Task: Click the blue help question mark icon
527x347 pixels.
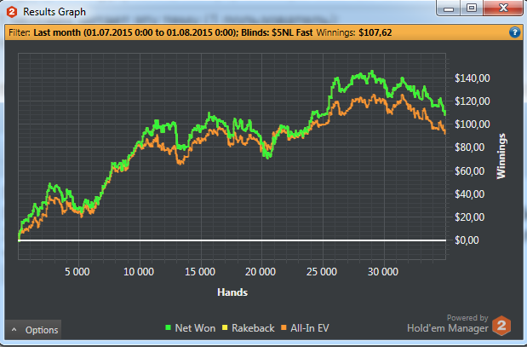Action: pos(514,32)
